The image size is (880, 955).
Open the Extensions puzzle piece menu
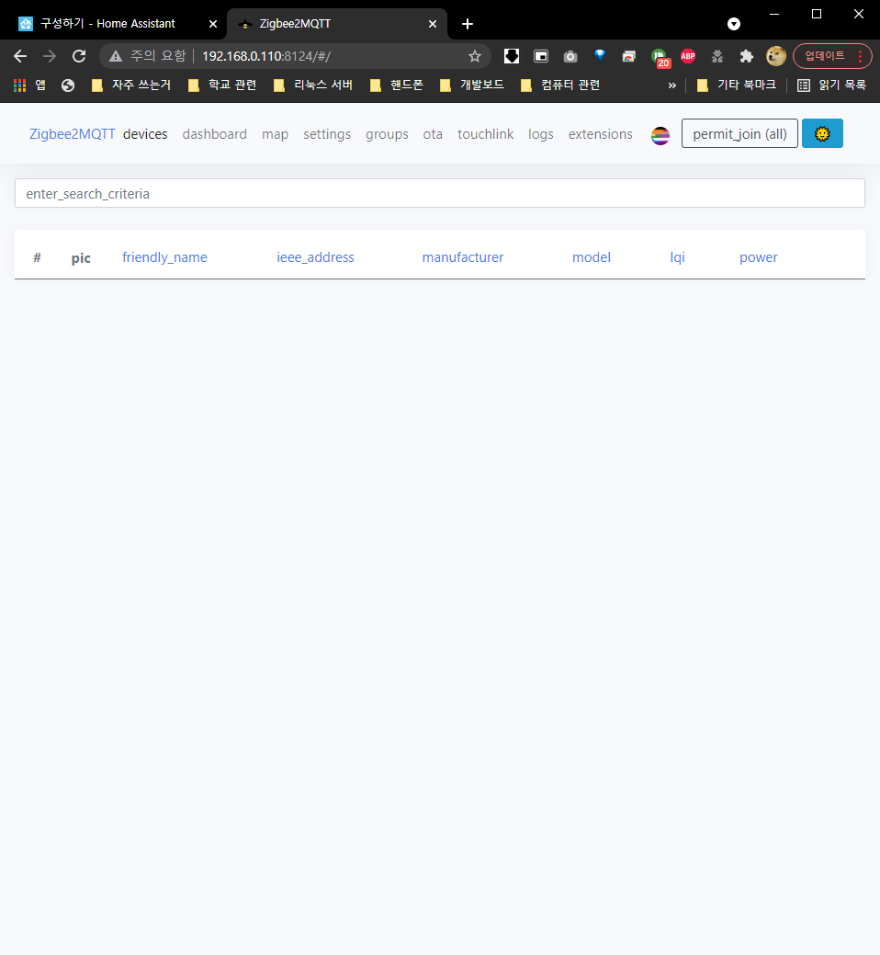[746, 56]
